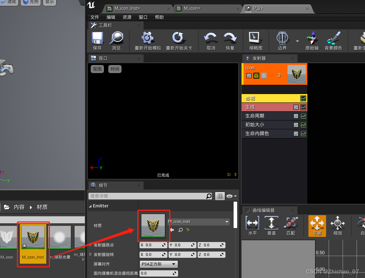Click the 视图 viewport button

pyautogui.click(x=97, y=69)
